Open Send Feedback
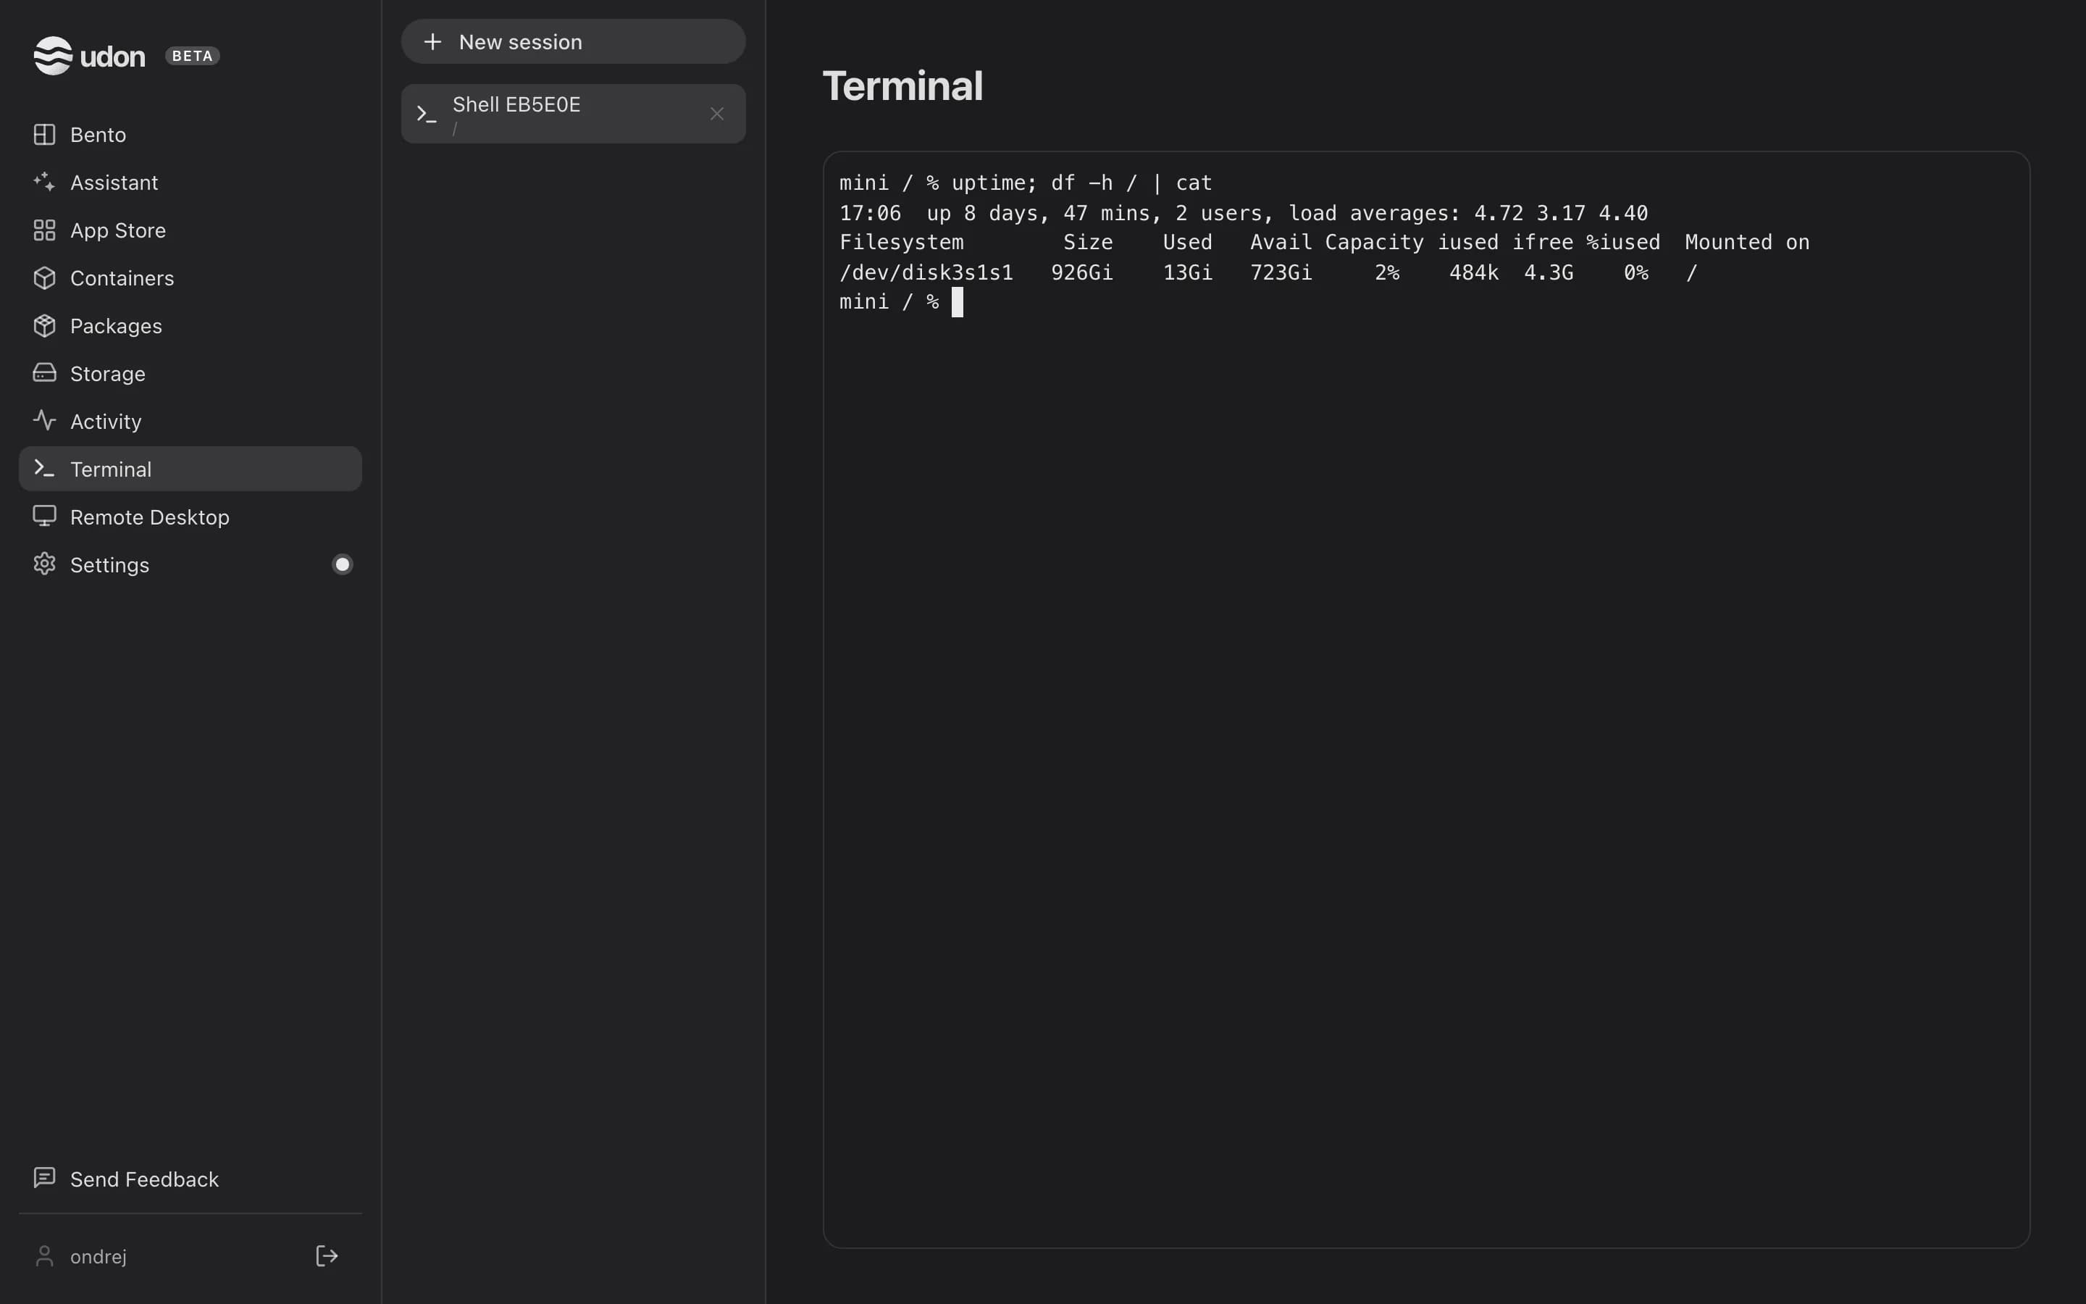Viewport: 2086px width, 1304px height. [x=190, y=1179]
